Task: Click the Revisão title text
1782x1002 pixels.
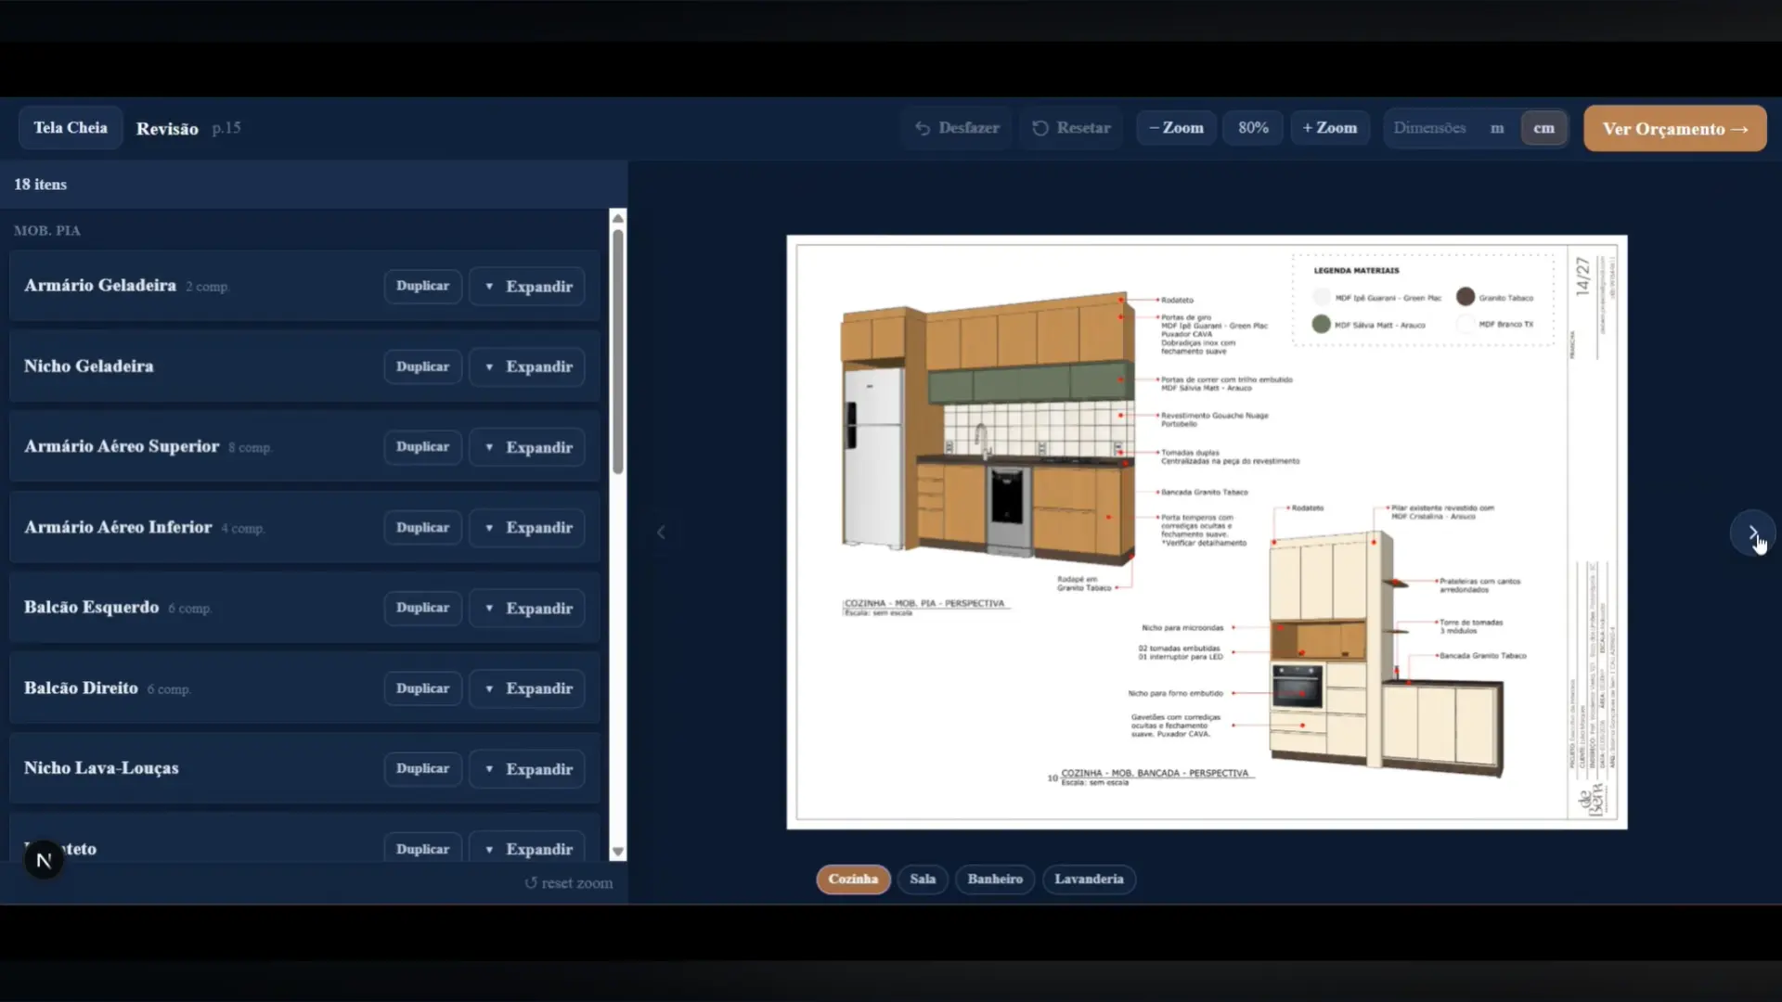Action: point(167,129)
